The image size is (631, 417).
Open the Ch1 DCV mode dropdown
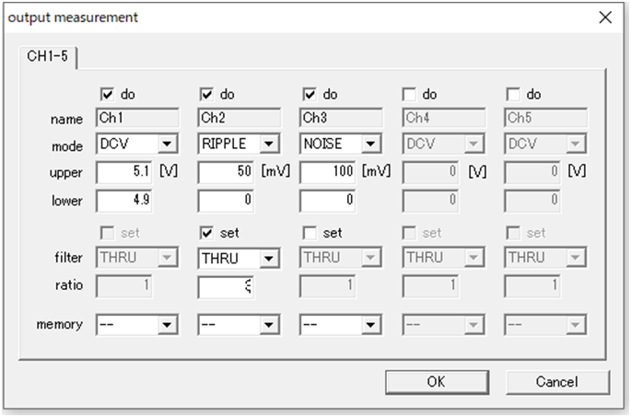(167, 145)
